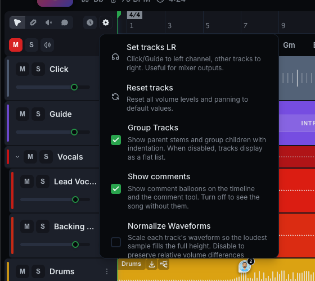Screen dimensions: 315x281
Task: Select the mute speaker tool
Action: [49, 22]
